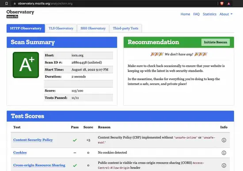The image size is (243, 171).
Task: Open the Content Security Policy link
Action: pos(33,140)
